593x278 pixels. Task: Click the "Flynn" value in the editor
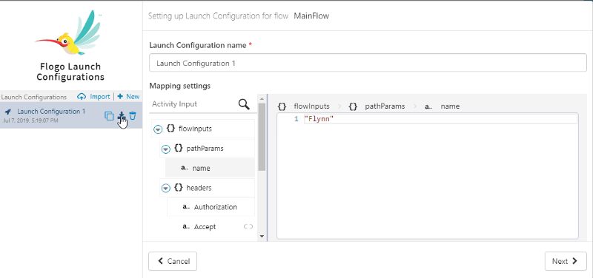pos(319,119)
